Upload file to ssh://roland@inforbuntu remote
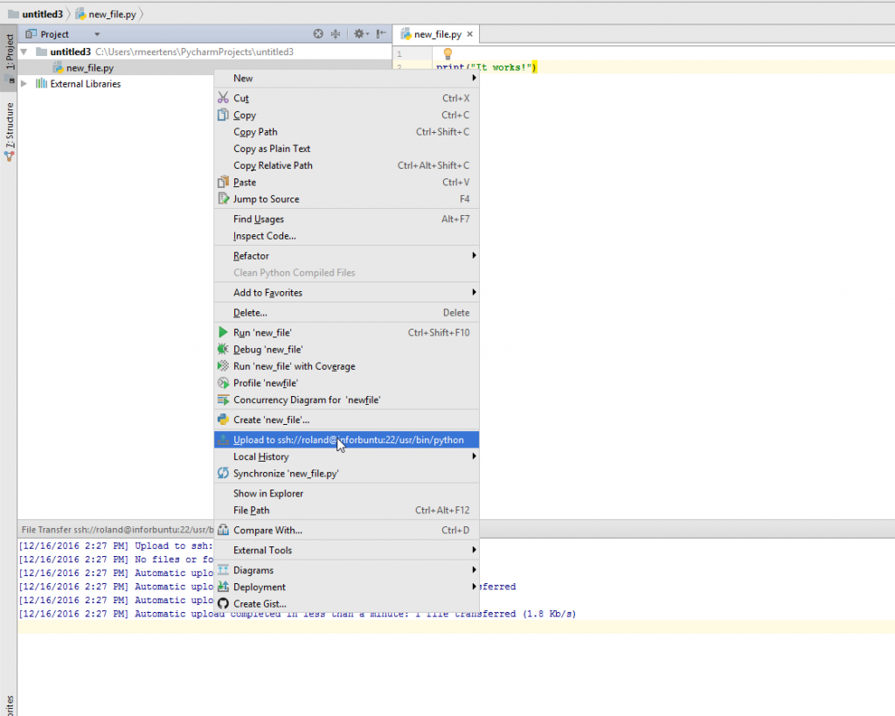This screenshot has width=895, height=716. coord(348,440)
